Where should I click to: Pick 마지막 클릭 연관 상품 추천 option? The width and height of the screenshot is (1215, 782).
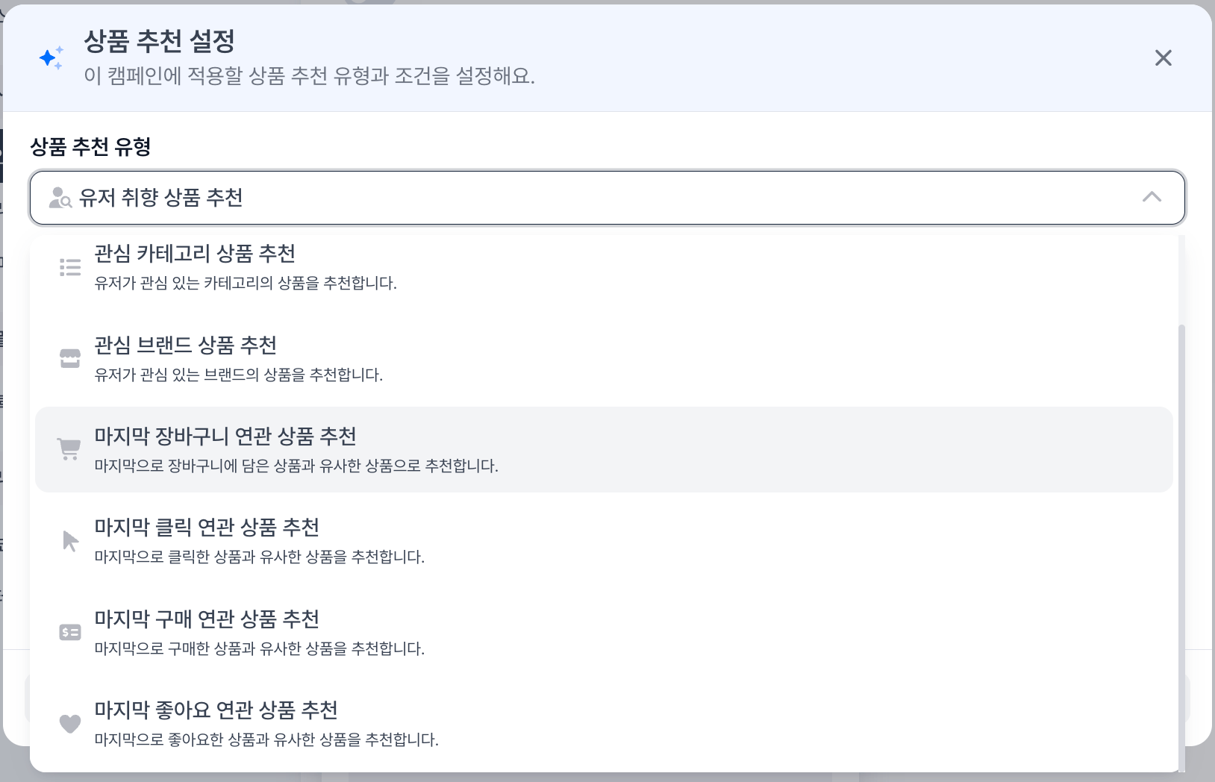pyautogui.click(x=207, y=528)
